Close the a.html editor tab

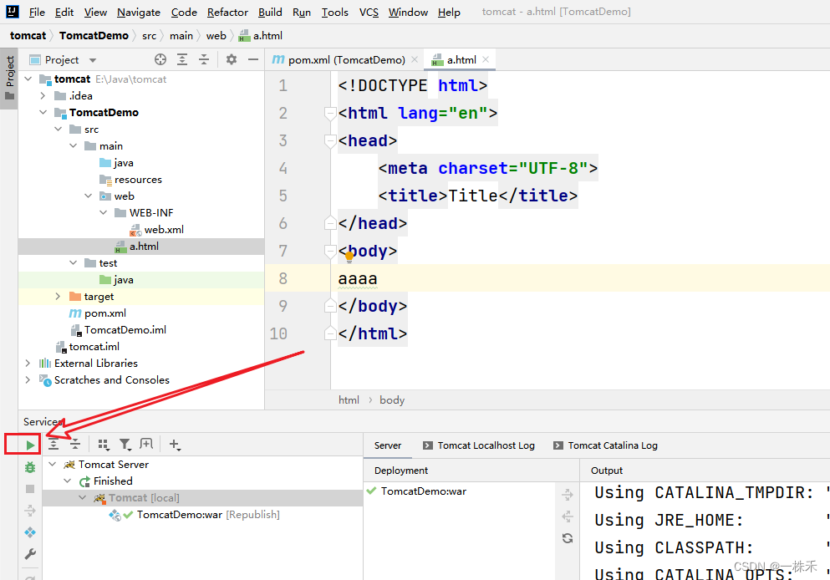click(x=486, y=59)
